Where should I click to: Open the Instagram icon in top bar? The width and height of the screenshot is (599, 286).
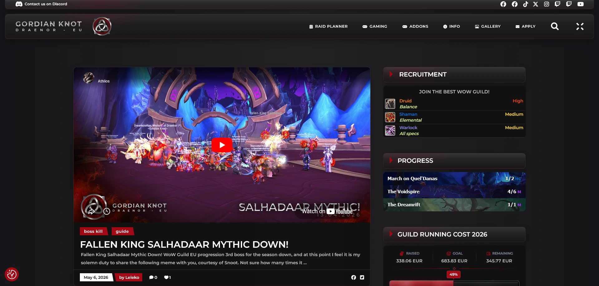(547, 4)
